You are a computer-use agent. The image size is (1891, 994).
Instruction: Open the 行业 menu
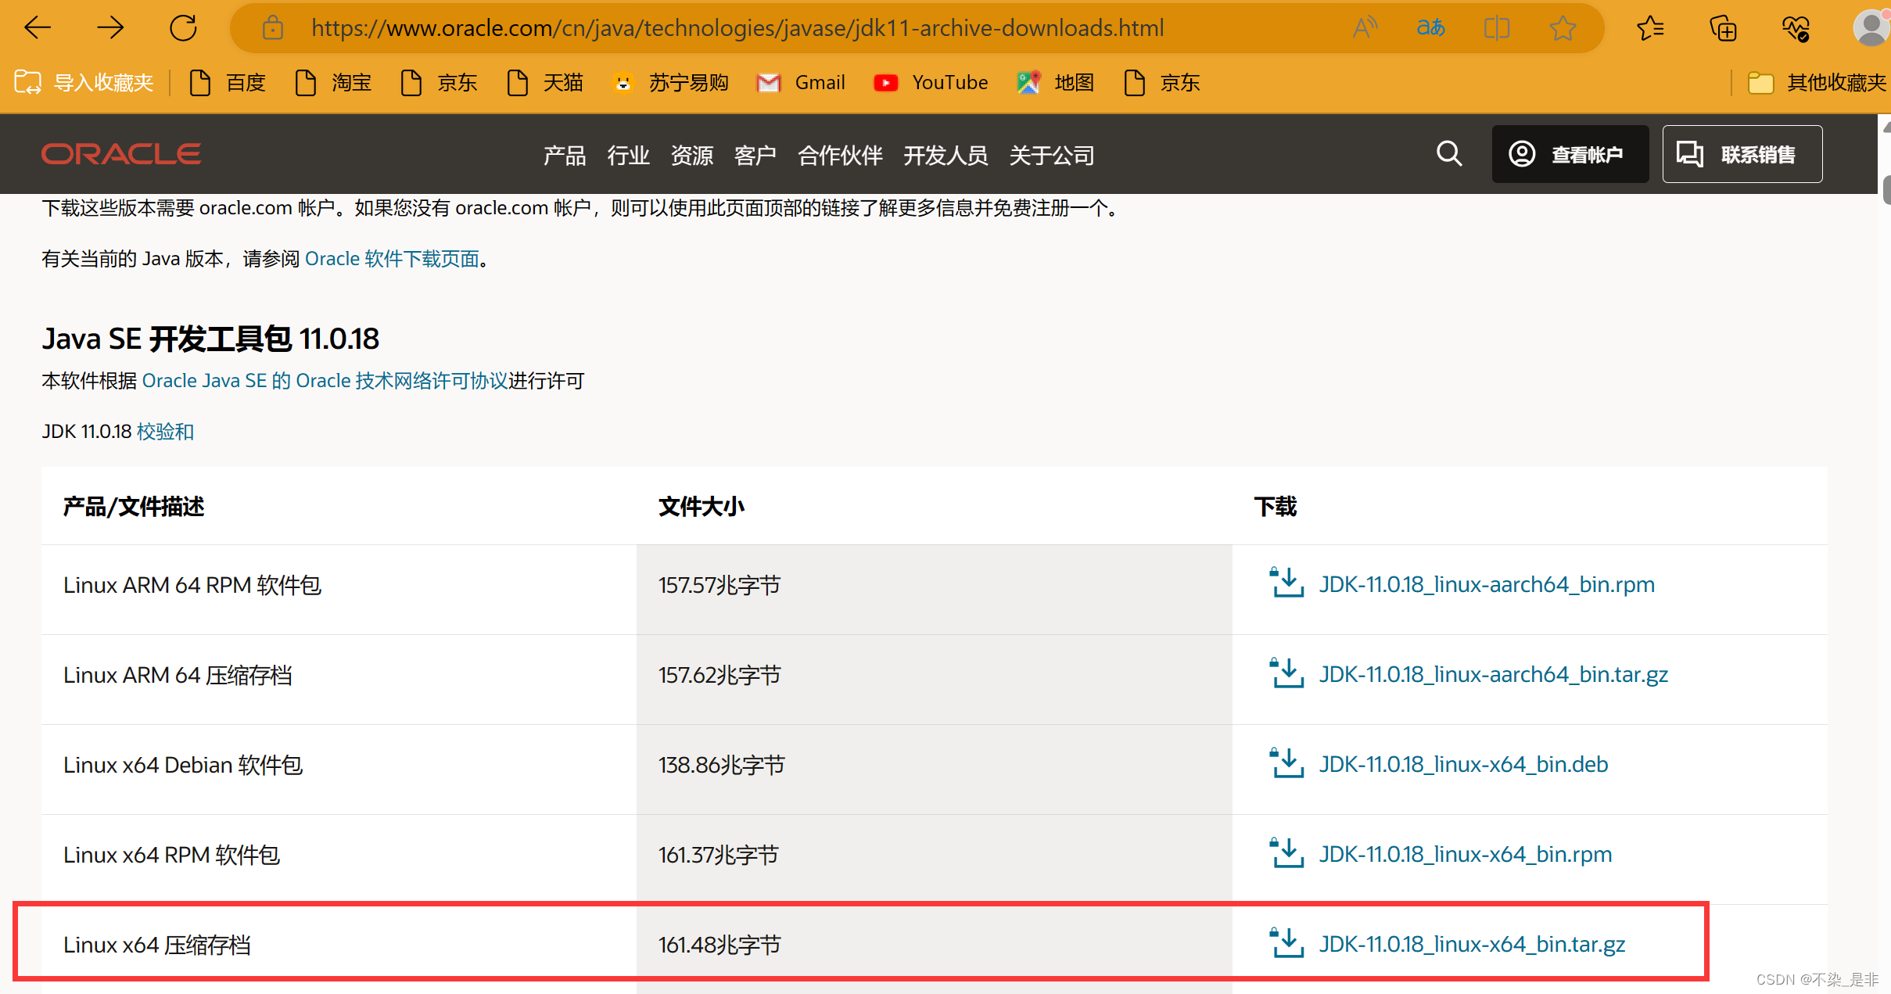click(628, 155)
